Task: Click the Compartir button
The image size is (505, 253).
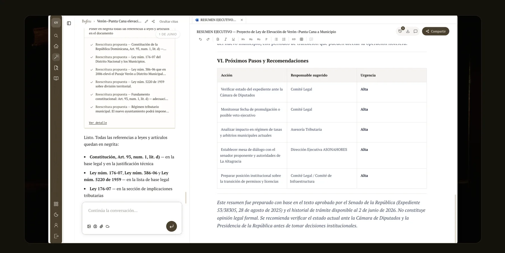Action: click(x=435, y=31)
